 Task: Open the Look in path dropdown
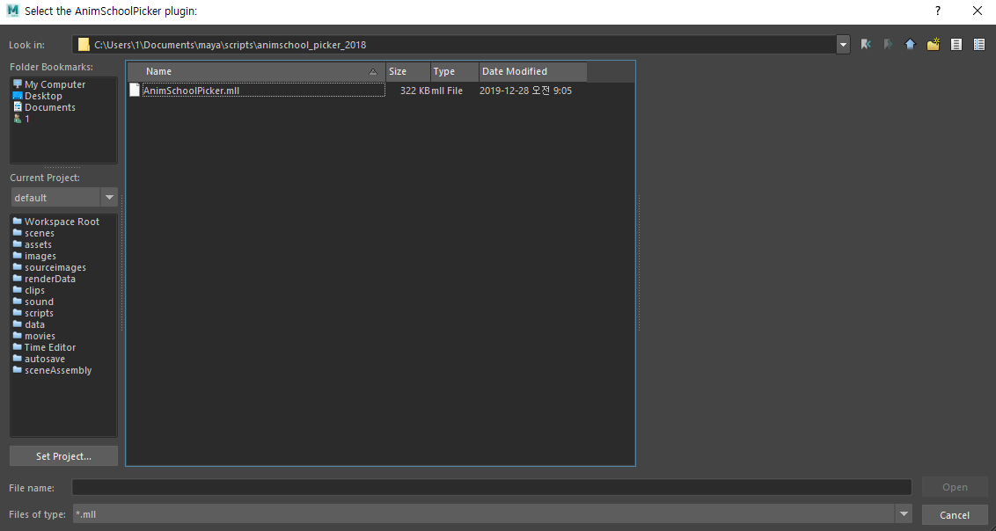click(843, 45)
